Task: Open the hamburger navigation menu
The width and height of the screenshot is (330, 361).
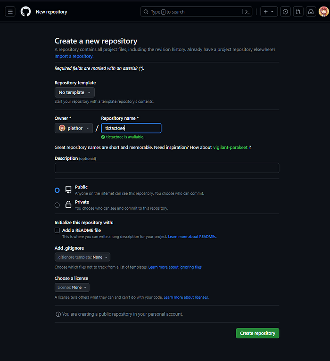Action: [10, 12]
